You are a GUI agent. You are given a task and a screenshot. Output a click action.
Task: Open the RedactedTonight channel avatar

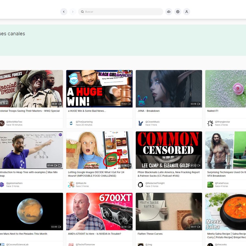pyautogui.click(x=140, y=184)
